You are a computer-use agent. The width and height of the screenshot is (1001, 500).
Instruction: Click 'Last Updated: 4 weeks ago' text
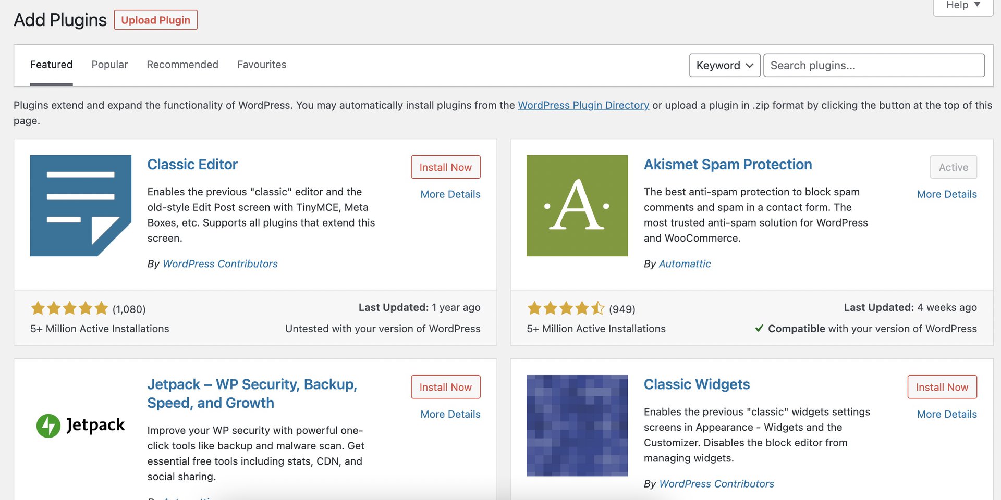(910, 307)
